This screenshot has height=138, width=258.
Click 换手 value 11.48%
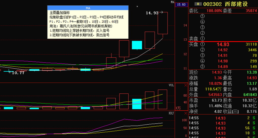215,106
